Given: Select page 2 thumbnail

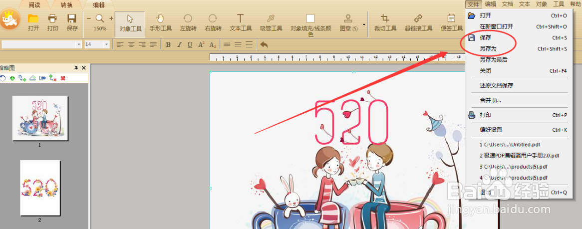Looking at the screenshot, I should 40,188.
